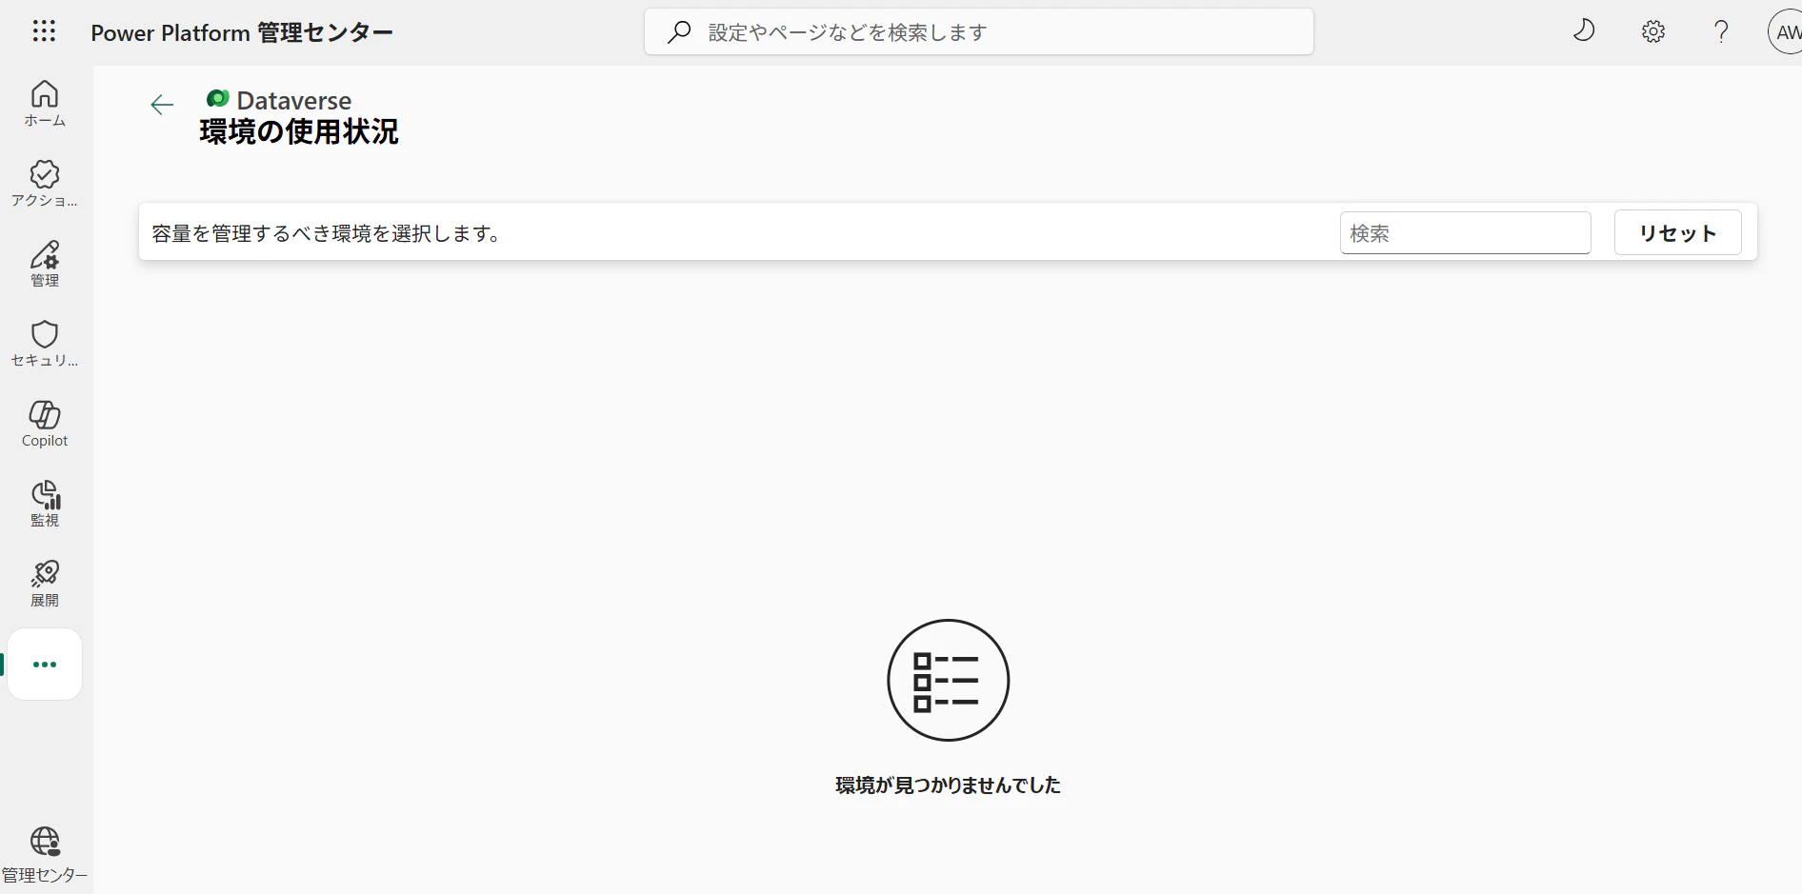Toggle dark mode moon icon
The height and width of the screenshot is (894, 1802).
[x=1584, y=31]
